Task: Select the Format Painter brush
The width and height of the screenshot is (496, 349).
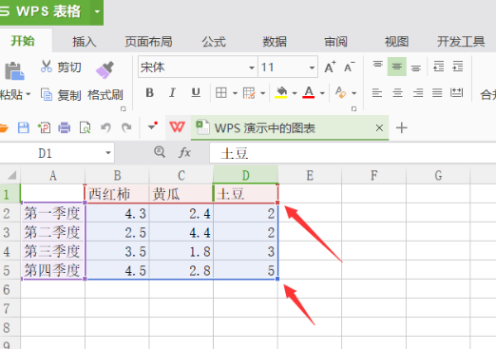Action: (105, 69)
